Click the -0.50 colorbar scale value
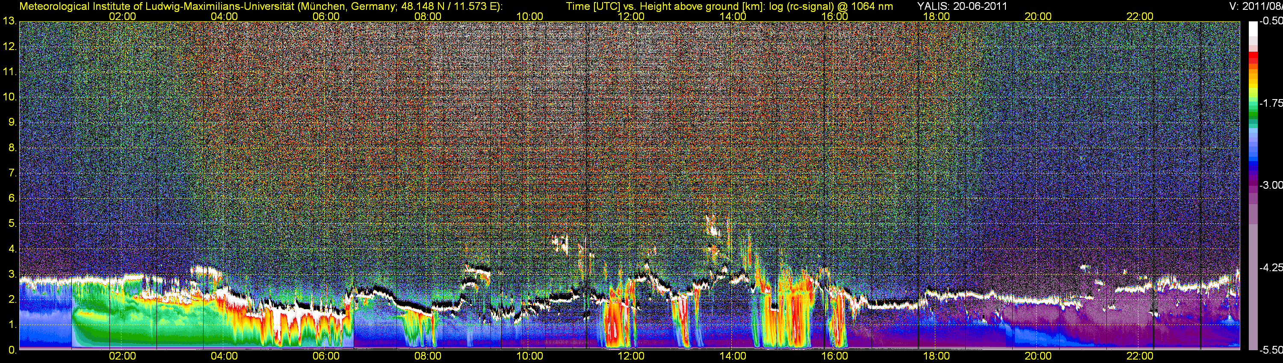1283x363 pixels. pyautogui.click(x=1271, y=21)
